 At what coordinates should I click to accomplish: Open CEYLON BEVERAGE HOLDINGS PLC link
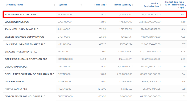(x=25, y=96)
